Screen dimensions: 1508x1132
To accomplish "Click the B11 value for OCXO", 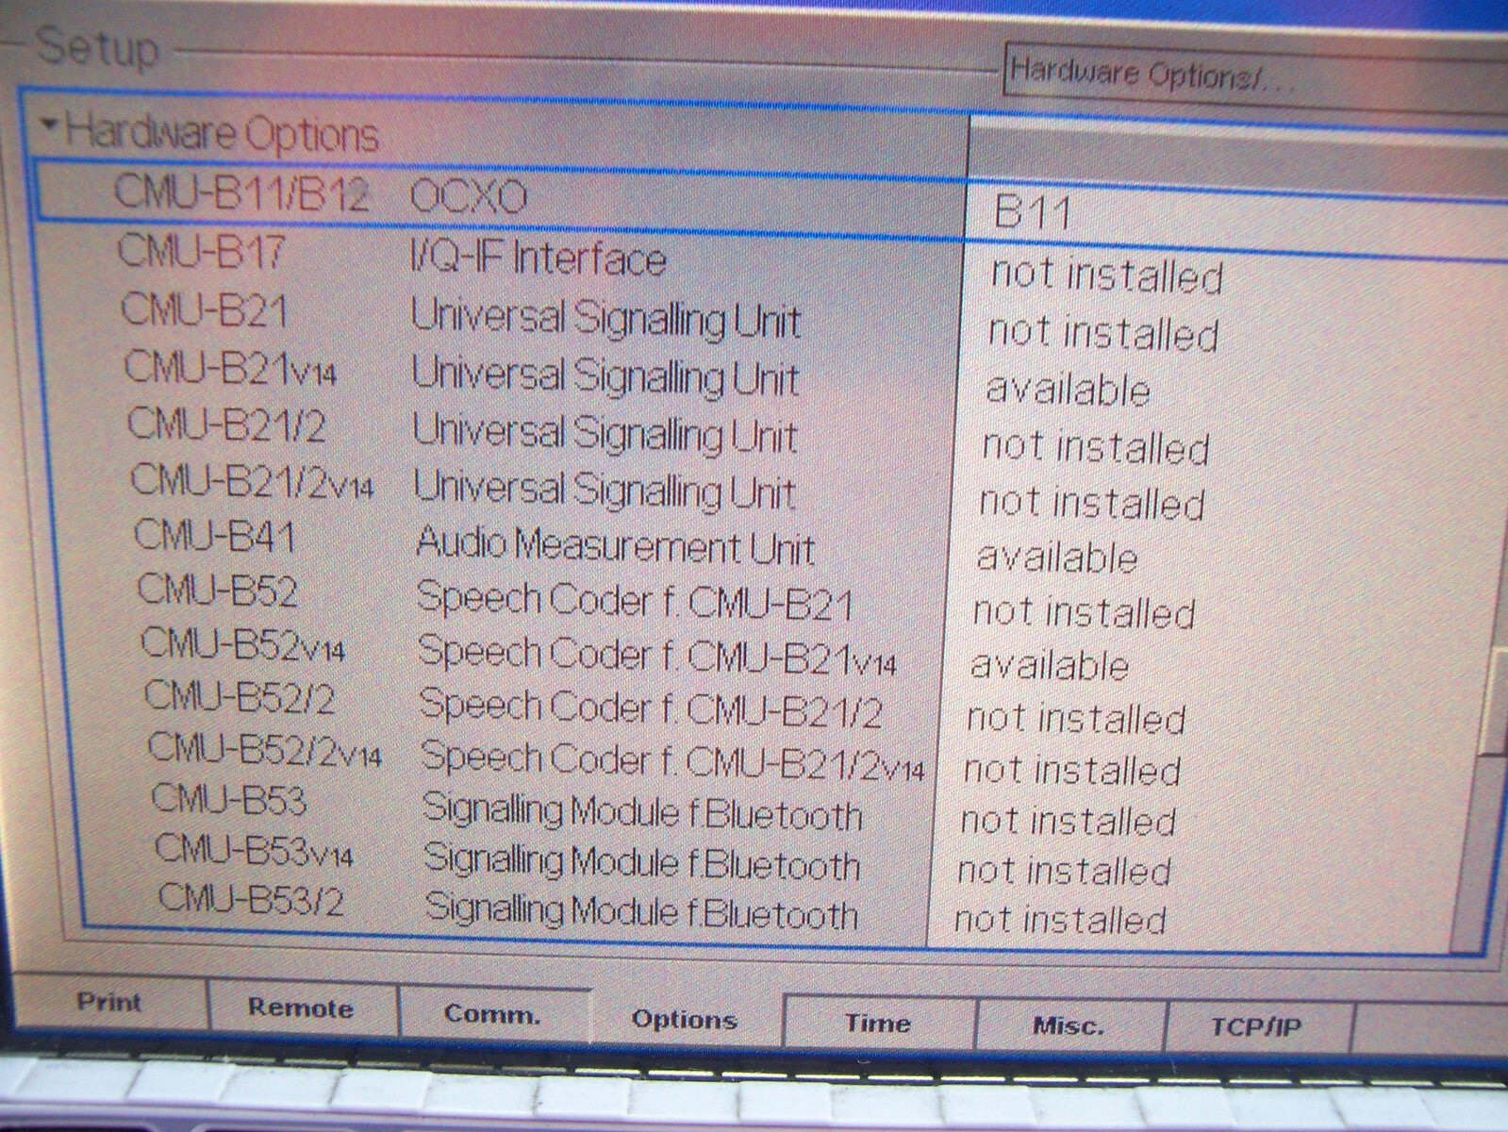I will click(1033, 213).
